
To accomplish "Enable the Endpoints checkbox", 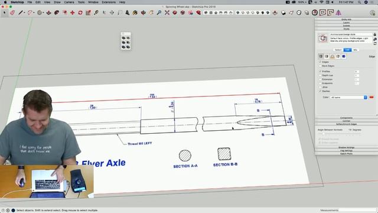I will (320, 83).
